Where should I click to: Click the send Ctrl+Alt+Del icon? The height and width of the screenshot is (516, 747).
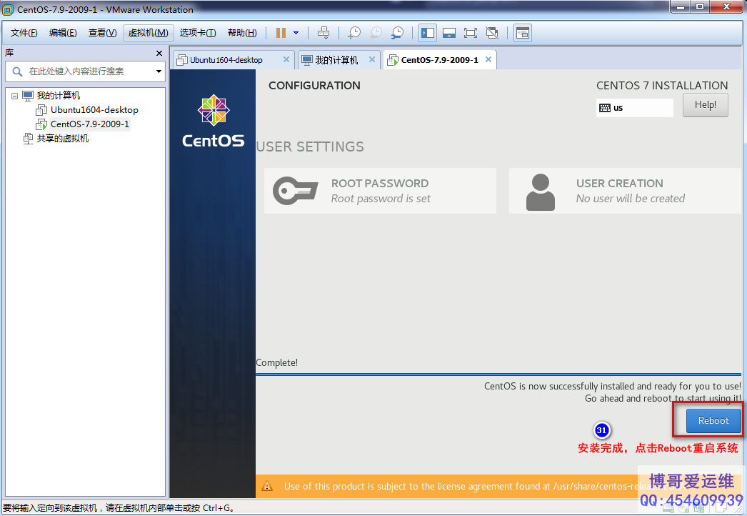(324, 33)
